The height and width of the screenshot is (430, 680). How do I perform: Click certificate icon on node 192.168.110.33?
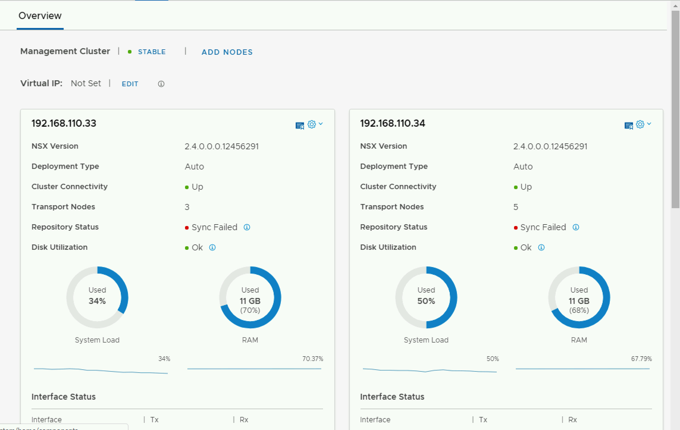pyautogui.click(x=300, y=125)
